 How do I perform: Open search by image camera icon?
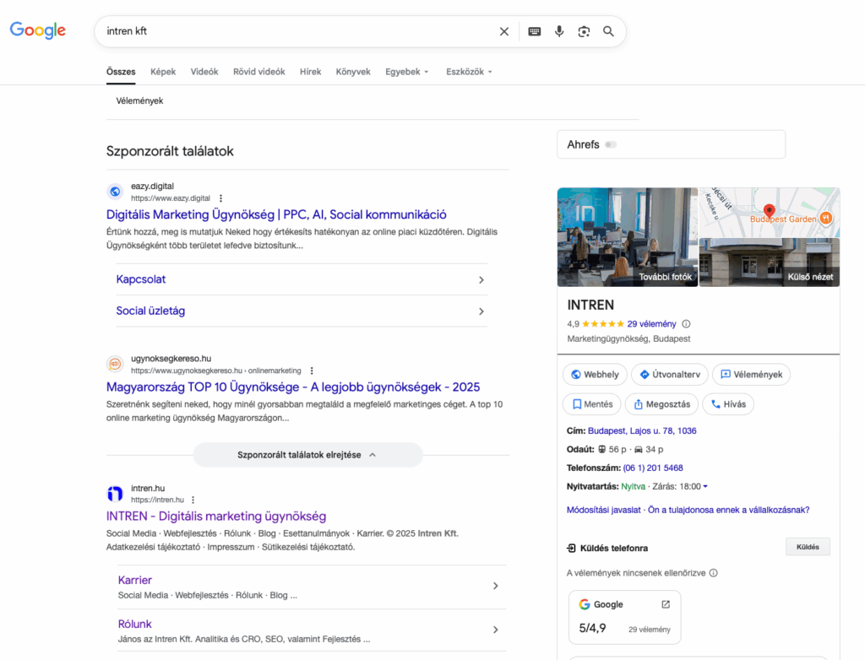(x=584, y=31)
